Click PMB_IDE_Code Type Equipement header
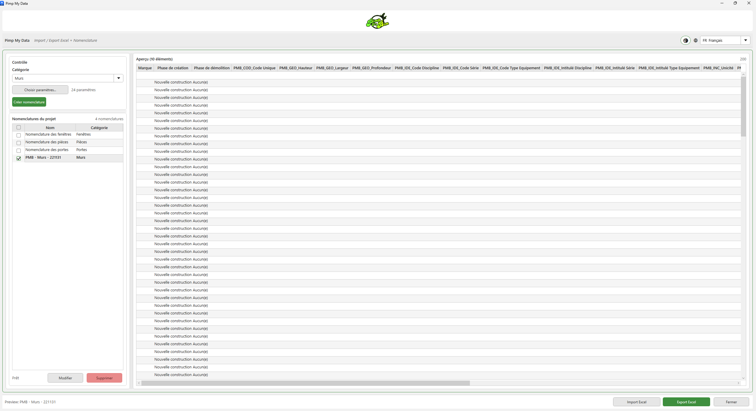 tap(511, 68)
